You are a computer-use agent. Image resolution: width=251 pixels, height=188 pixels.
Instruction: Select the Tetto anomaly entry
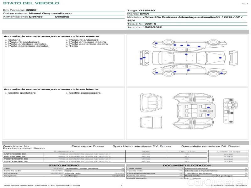point(73,46)
